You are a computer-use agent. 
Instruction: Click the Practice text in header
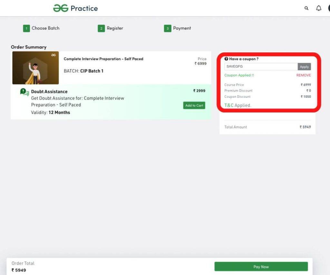pos(84,8)
